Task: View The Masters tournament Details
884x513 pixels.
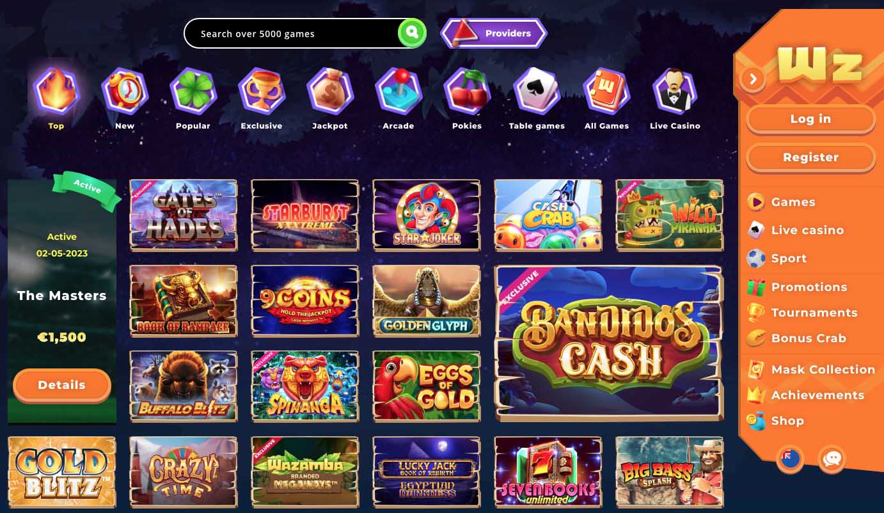Action: [x=62, y=385]
